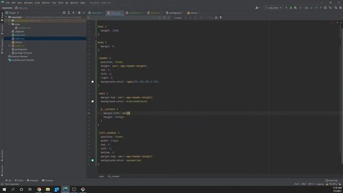343x193 pixels.
Task: Open Project panel gear options
Action: coord(79,13)
